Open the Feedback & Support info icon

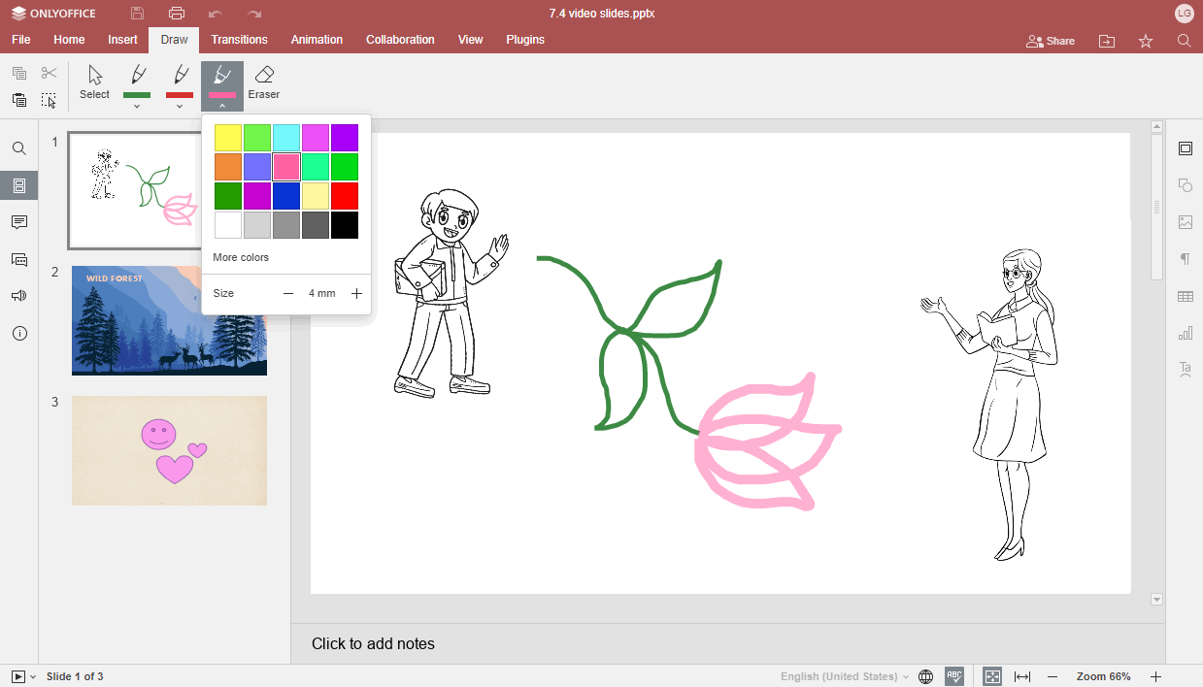click(x=18, y=333)
